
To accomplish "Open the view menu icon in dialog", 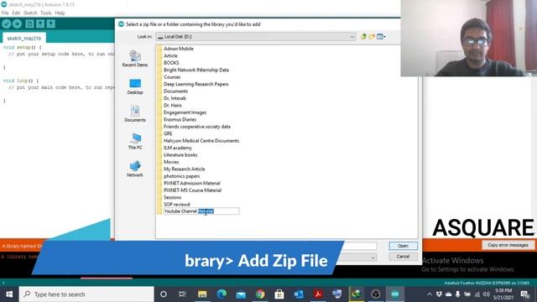I will (381, 37).
